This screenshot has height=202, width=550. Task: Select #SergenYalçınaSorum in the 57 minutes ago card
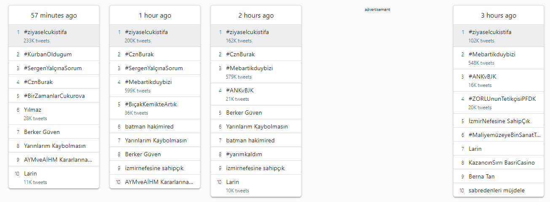point(53,68)
